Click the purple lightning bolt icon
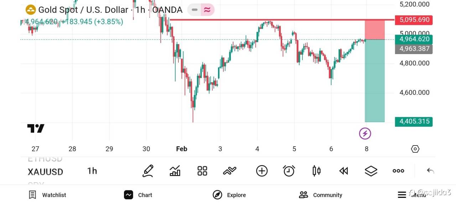The height and width of the screenshot is (205, 456). pyautogui.click(x=365, y=134)
